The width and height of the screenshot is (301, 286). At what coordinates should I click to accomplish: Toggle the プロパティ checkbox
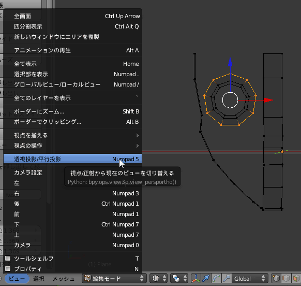(8, 268)
